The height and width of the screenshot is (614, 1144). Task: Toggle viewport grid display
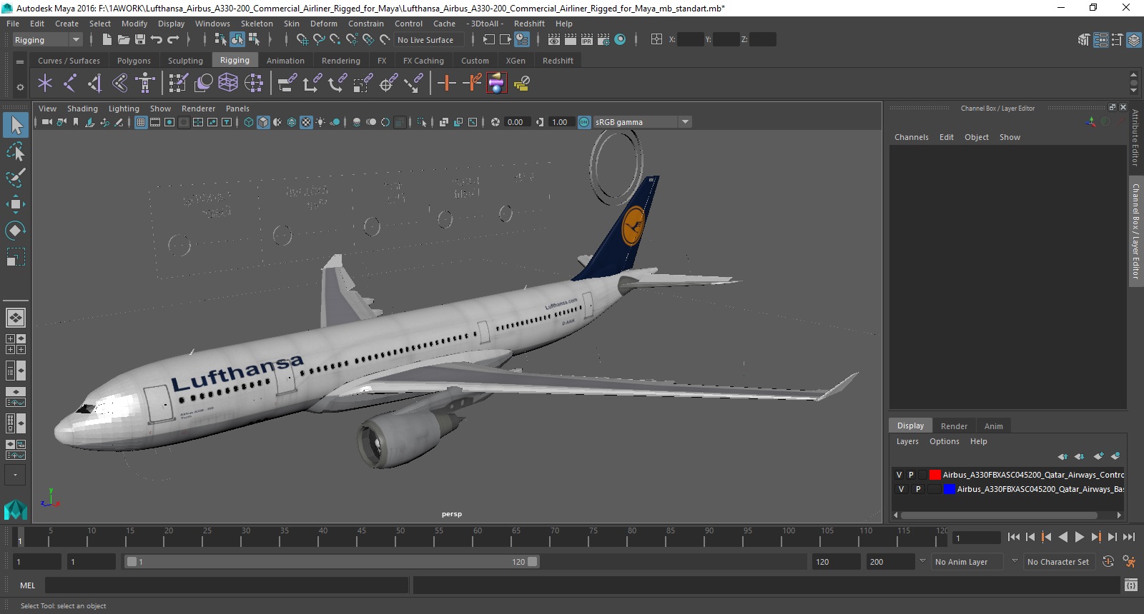click(x=141, y=122)
